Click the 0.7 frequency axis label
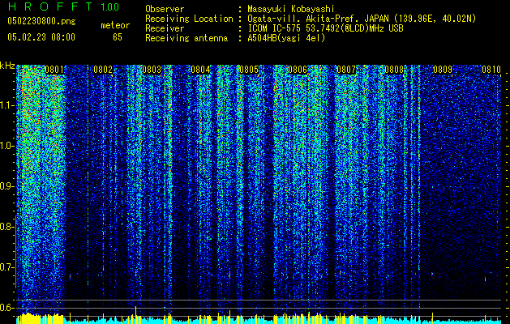The width and height of the screenshot is (510, 324). pyautogui.click(x=6, y=267)
